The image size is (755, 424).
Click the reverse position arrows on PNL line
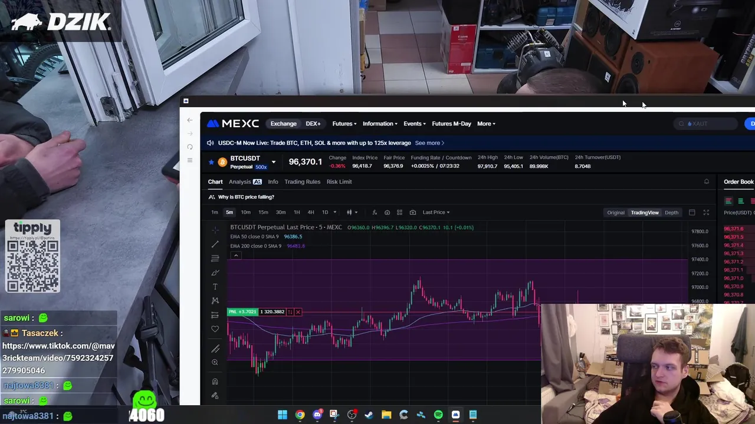(x=290, y=312)
